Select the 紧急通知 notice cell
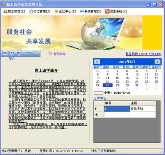This screenshot has width=165, height=155. pyautogui.click(x=143, y=109)
